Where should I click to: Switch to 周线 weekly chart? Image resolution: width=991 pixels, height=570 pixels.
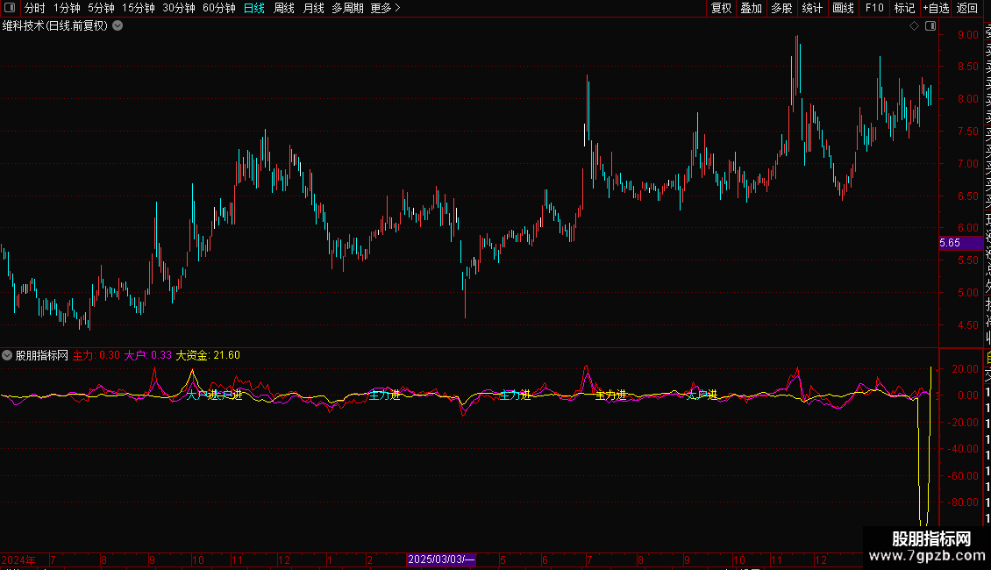[x=284, y=8]
